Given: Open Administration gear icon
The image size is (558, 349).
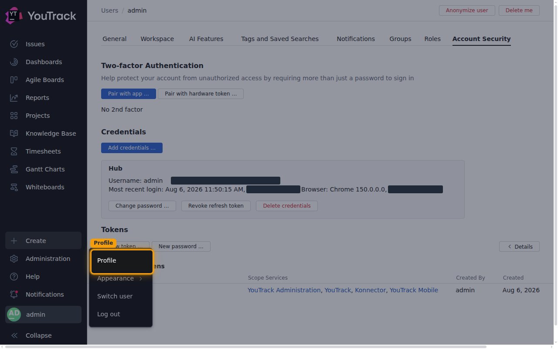Looking at the screenshot, I should coord(14,259).
